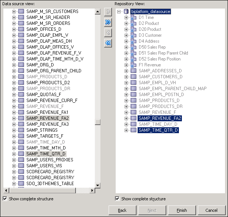Expand SAMP_ORG_PARENT_CHILD node

pos(14,71)
